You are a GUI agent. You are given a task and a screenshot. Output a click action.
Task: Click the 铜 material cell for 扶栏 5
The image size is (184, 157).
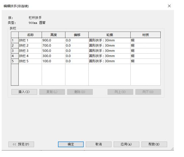coord(146,61)
